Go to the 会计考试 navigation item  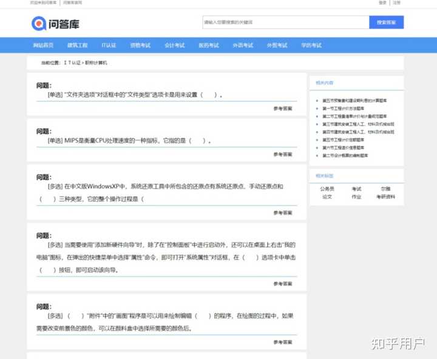pos(174,45)
